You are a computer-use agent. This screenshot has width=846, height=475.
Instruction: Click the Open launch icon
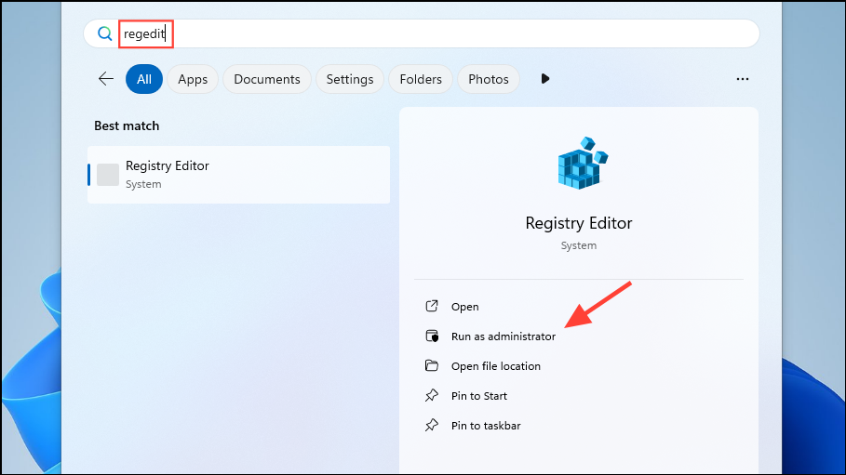click(432, 306)
